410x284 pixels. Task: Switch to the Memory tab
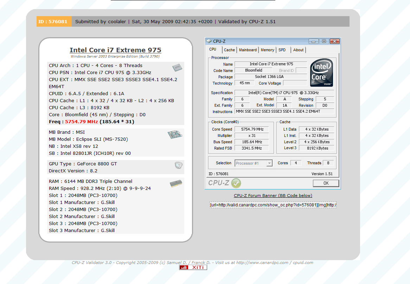267,50
